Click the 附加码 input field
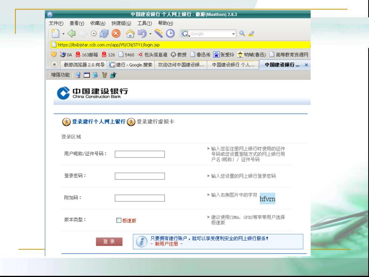Screen dimensions: 369x277 pos(140,198)
